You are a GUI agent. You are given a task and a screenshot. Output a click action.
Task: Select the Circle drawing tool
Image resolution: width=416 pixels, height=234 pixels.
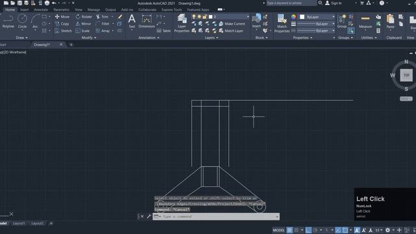(x=22, y=21)
